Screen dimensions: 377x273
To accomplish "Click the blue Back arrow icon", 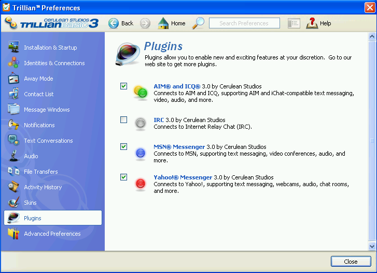I will coord(114,23).
